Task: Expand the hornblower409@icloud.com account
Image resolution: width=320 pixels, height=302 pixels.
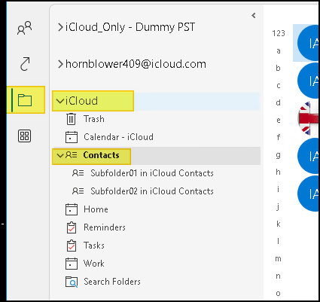Action: [x=60, y=64]
